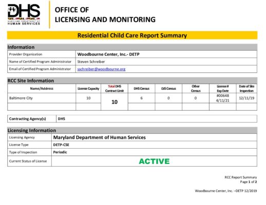Select the 'Office of Licensing and Monitoring' heading
Screen dimensions: 266x205
(105, 15)
